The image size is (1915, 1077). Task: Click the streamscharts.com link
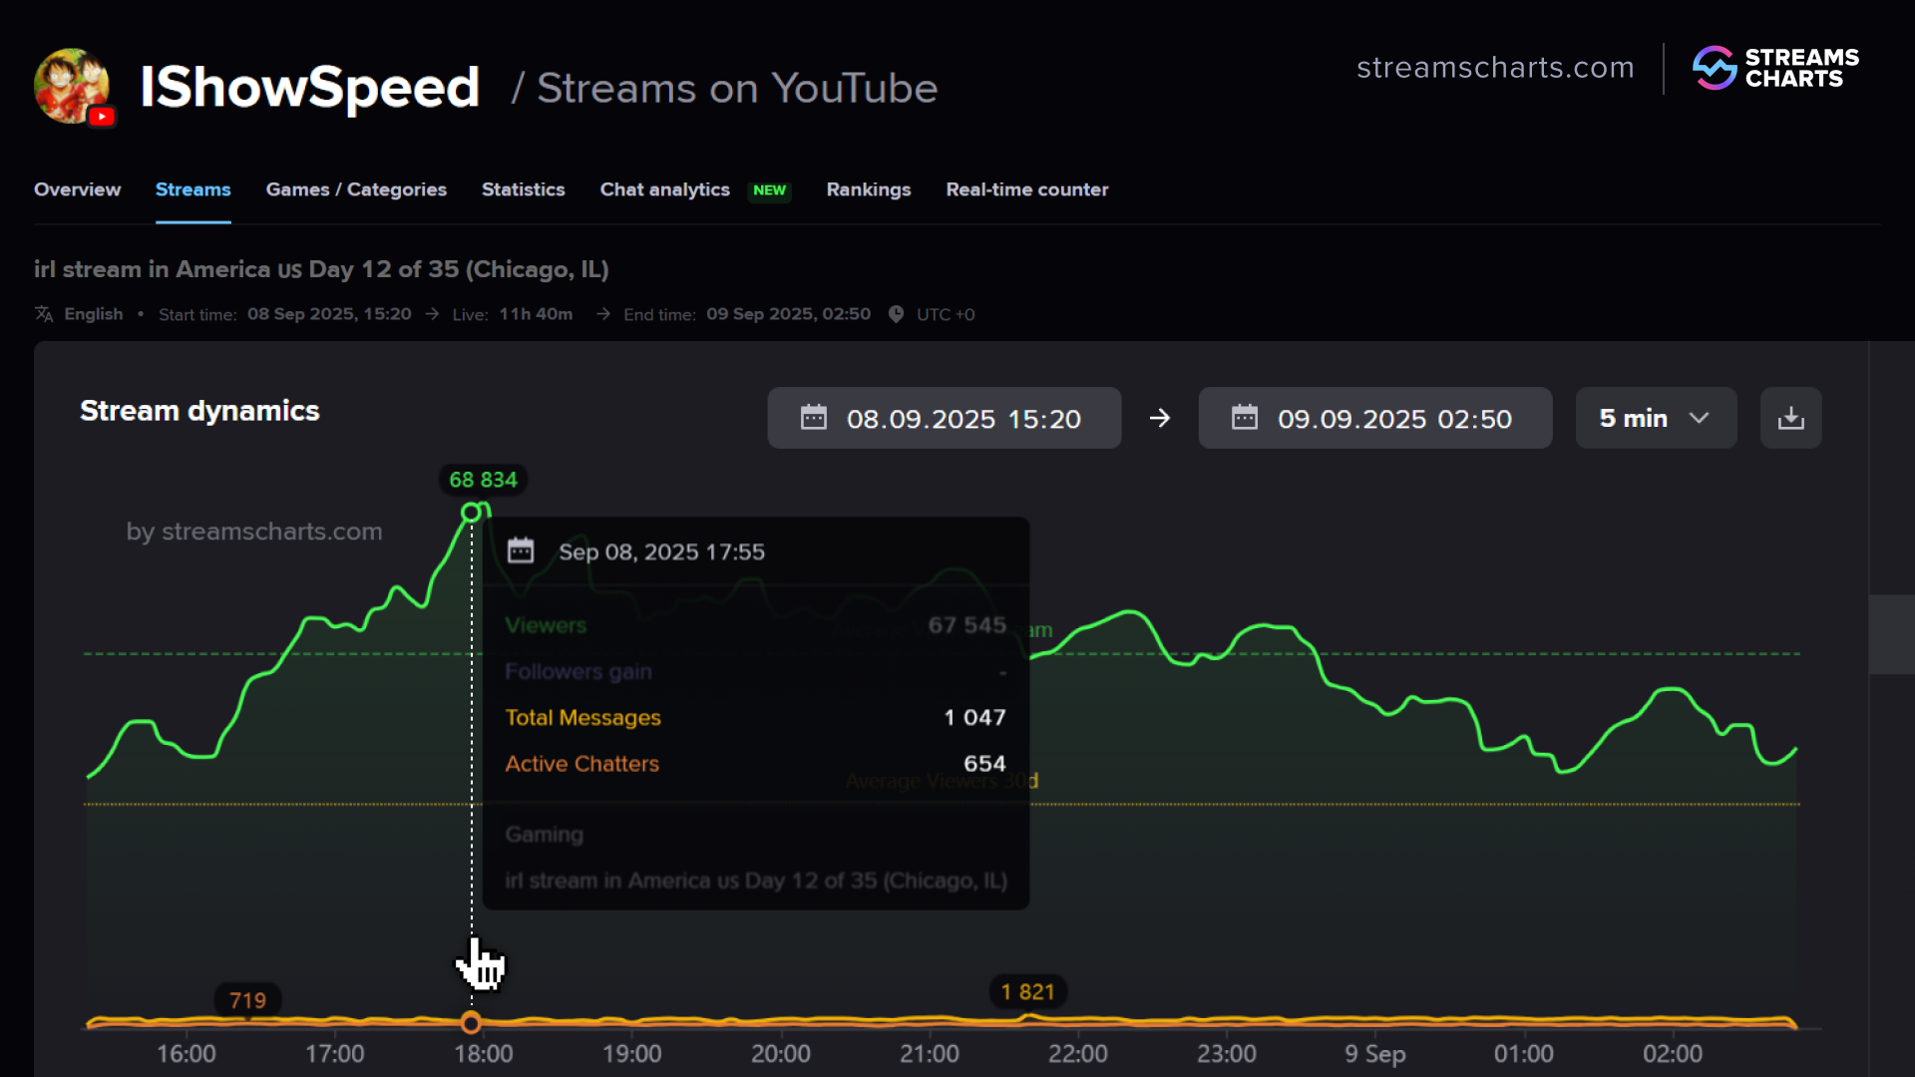tap(1494, 68)
